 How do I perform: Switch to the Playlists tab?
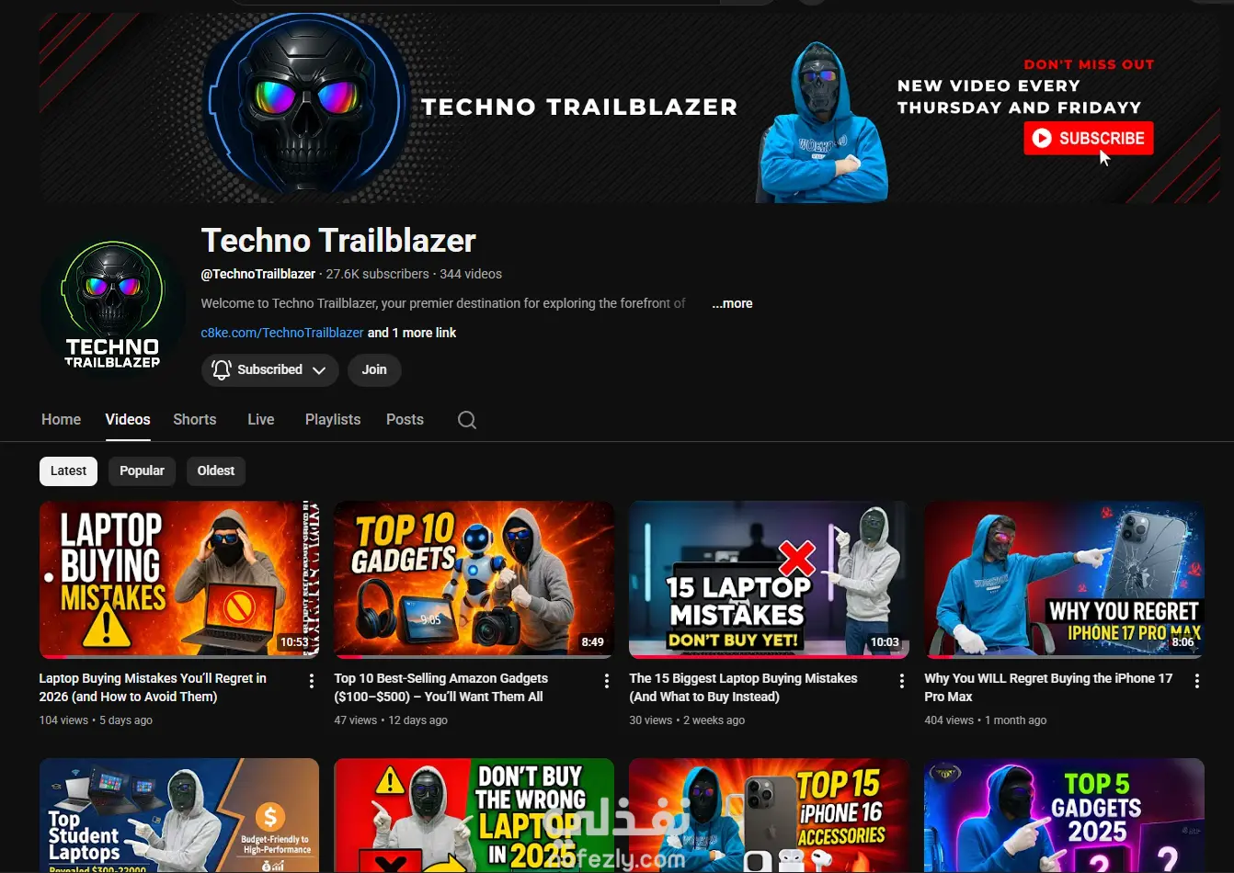(x=333, y=419)
